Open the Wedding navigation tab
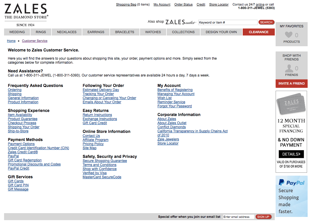The image size is (312, 221). click(17, 32)
